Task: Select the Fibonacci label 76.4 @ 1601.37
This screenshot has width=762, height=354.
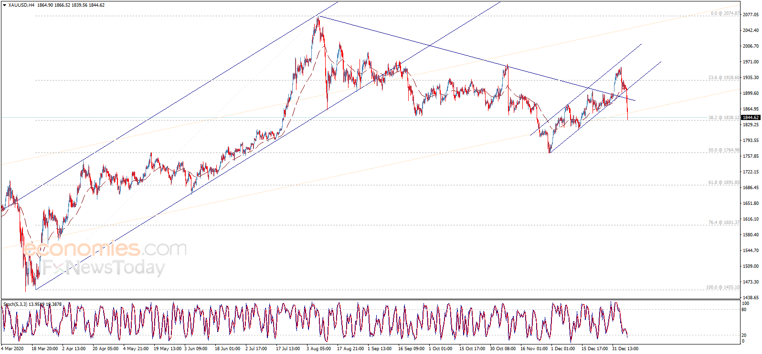Action: [724, 223]
